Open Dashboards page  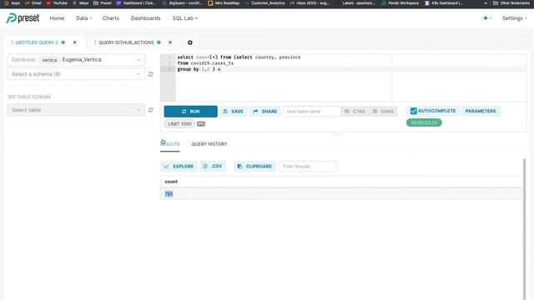(x=145, y=18)
